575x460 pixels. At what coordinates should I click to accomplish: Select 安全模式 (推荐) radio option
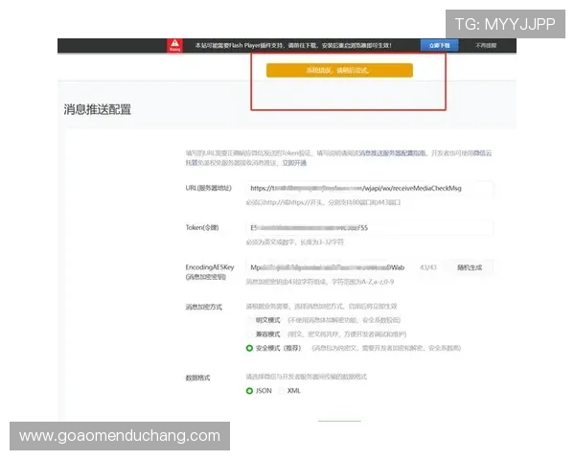coord(249,348)
